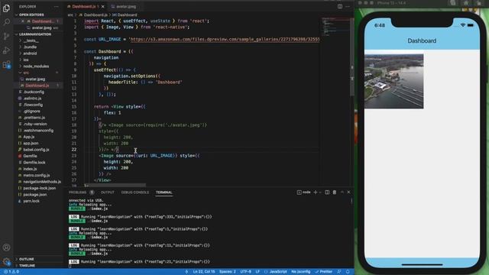Open the Source Control view
The image size is (489, 275).
click(x=6, y=36)
